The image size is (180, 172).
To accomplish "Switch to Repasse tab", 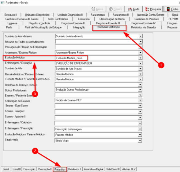I will pos(172,28).
